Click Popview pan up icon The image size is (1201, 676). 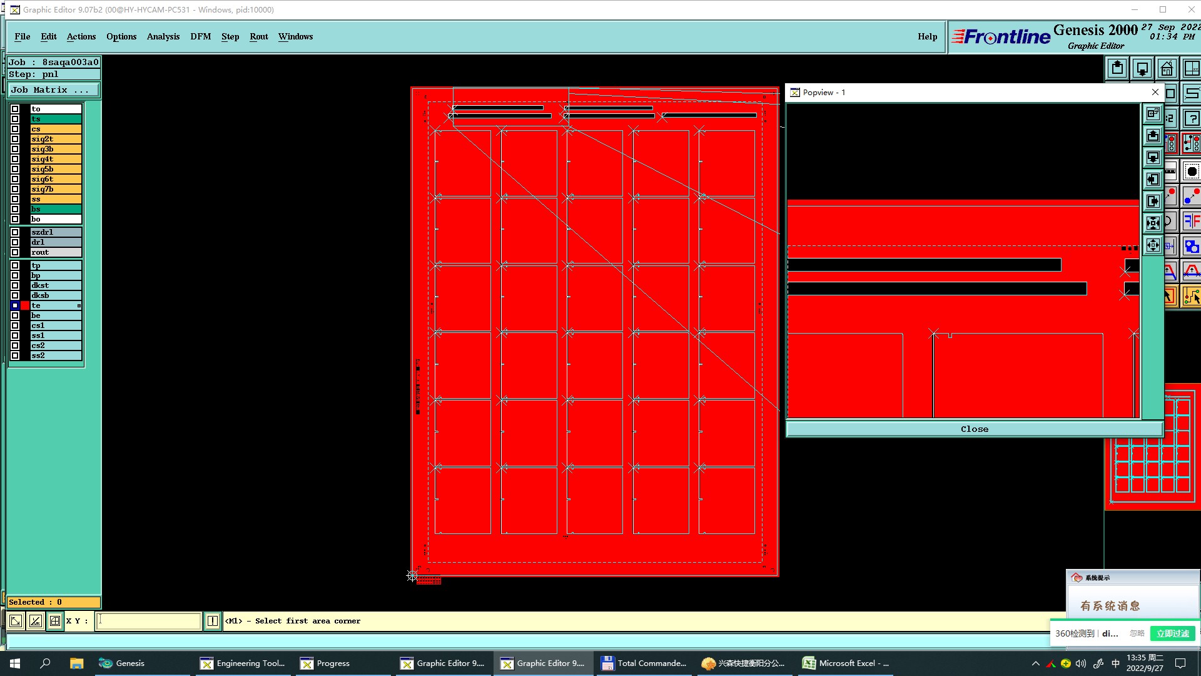[1153, 135]
